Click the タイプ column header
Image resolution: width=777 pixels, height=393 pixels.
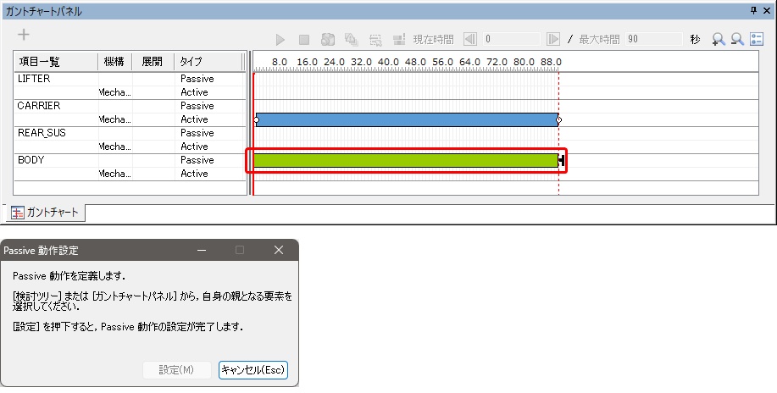coord(208,62)
